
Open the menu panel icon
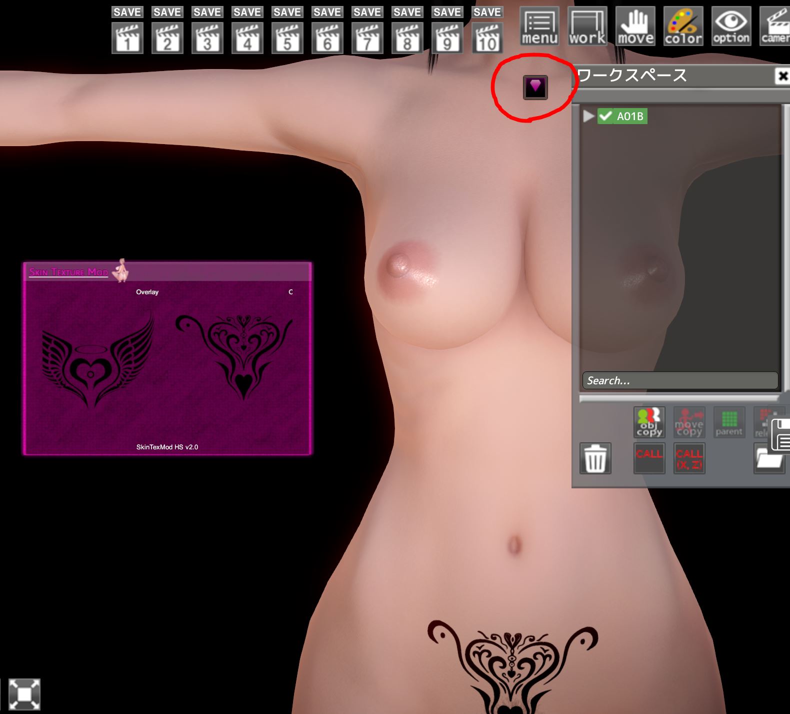[539, 27]
